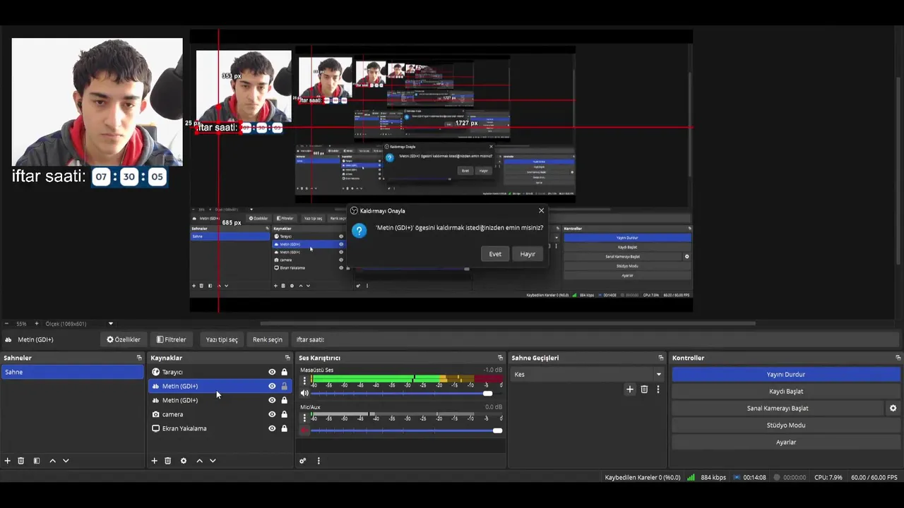This screenshot has width=904, height=508.
Task: Enable Stüdyo Modu
Action: pos(786,425)
